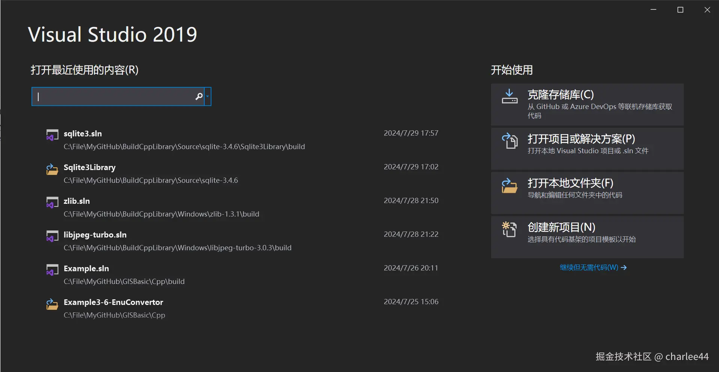Select the Sqlite3Library recent folder entry

pyautogui.click(x=150, y=173)
